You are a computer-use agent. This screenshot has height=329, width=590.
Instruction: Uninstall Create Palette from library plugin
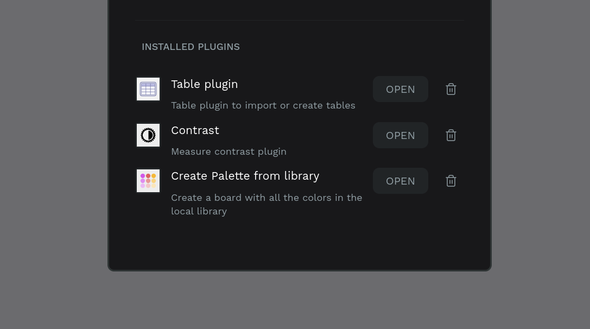[x=451, y=181]
